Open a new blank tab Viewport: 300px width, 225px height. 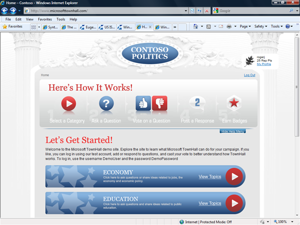pos(182,27)
